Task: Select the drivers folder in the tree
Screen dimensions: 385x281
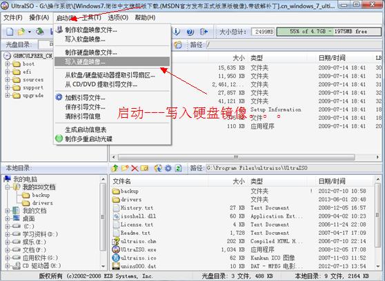Action: point(43,202)
